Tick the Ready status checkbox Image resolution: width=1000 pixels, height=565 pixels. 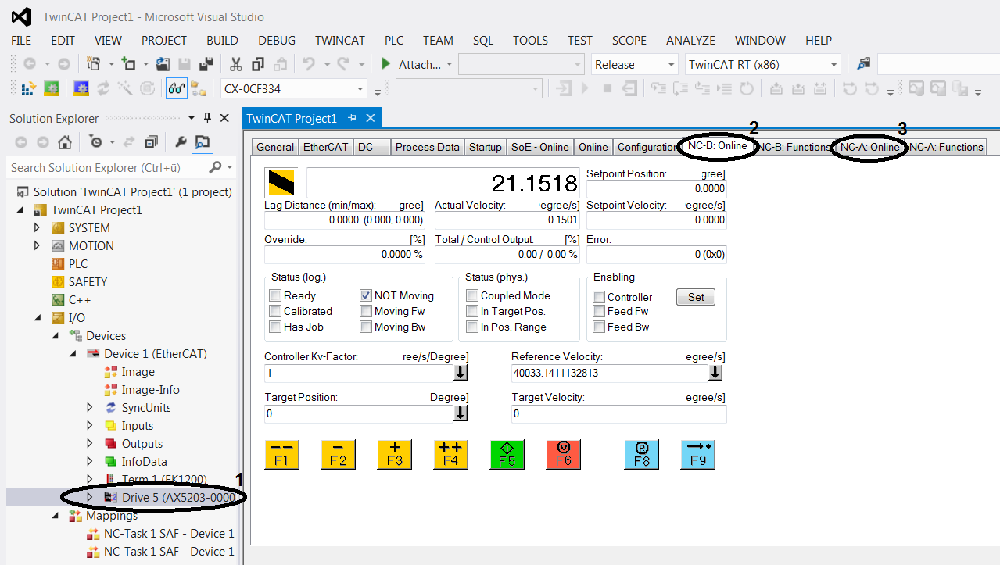(x=275, y=295)
